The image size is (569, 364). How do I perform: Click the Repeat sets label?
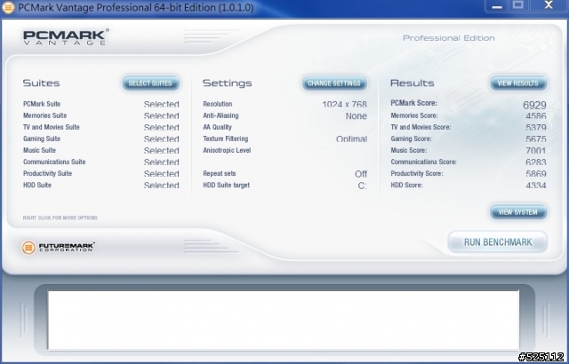(x=220, y=173)
